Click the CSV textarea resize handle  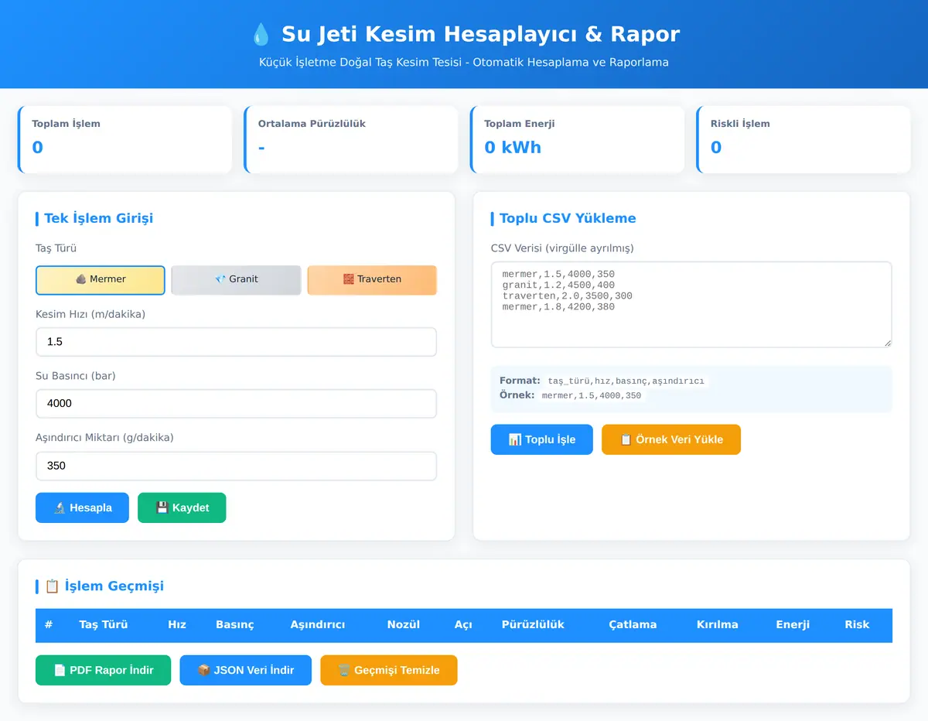(x=887, y=343)
